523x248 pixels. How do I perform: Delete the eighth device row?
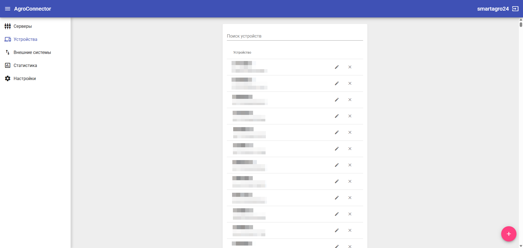(350, 181)
